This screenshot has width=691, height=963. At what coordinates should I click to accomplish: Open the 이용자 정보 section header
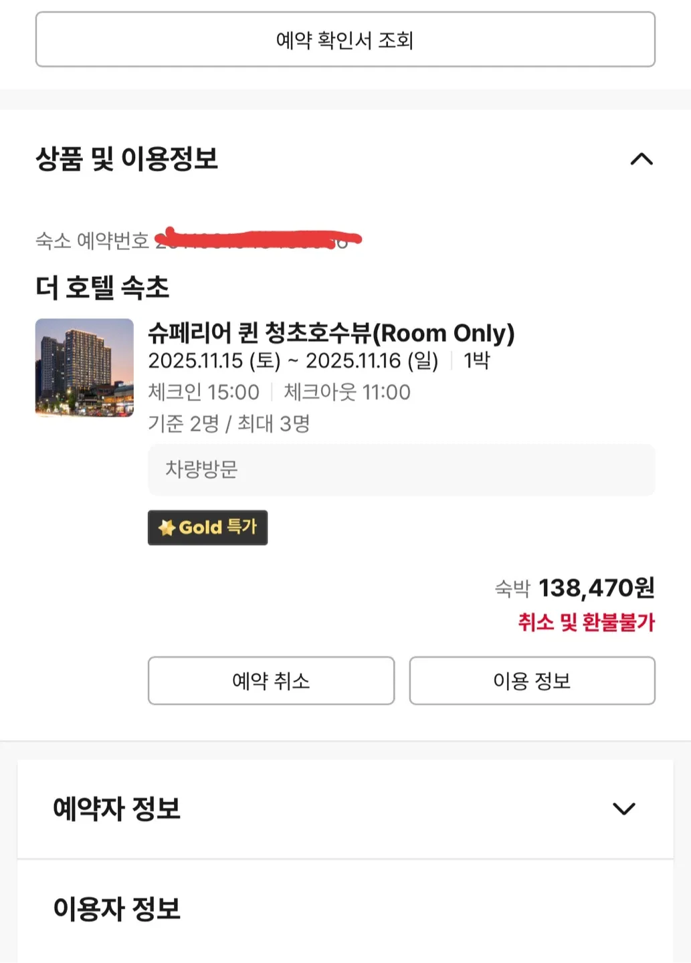pos(117,909)
